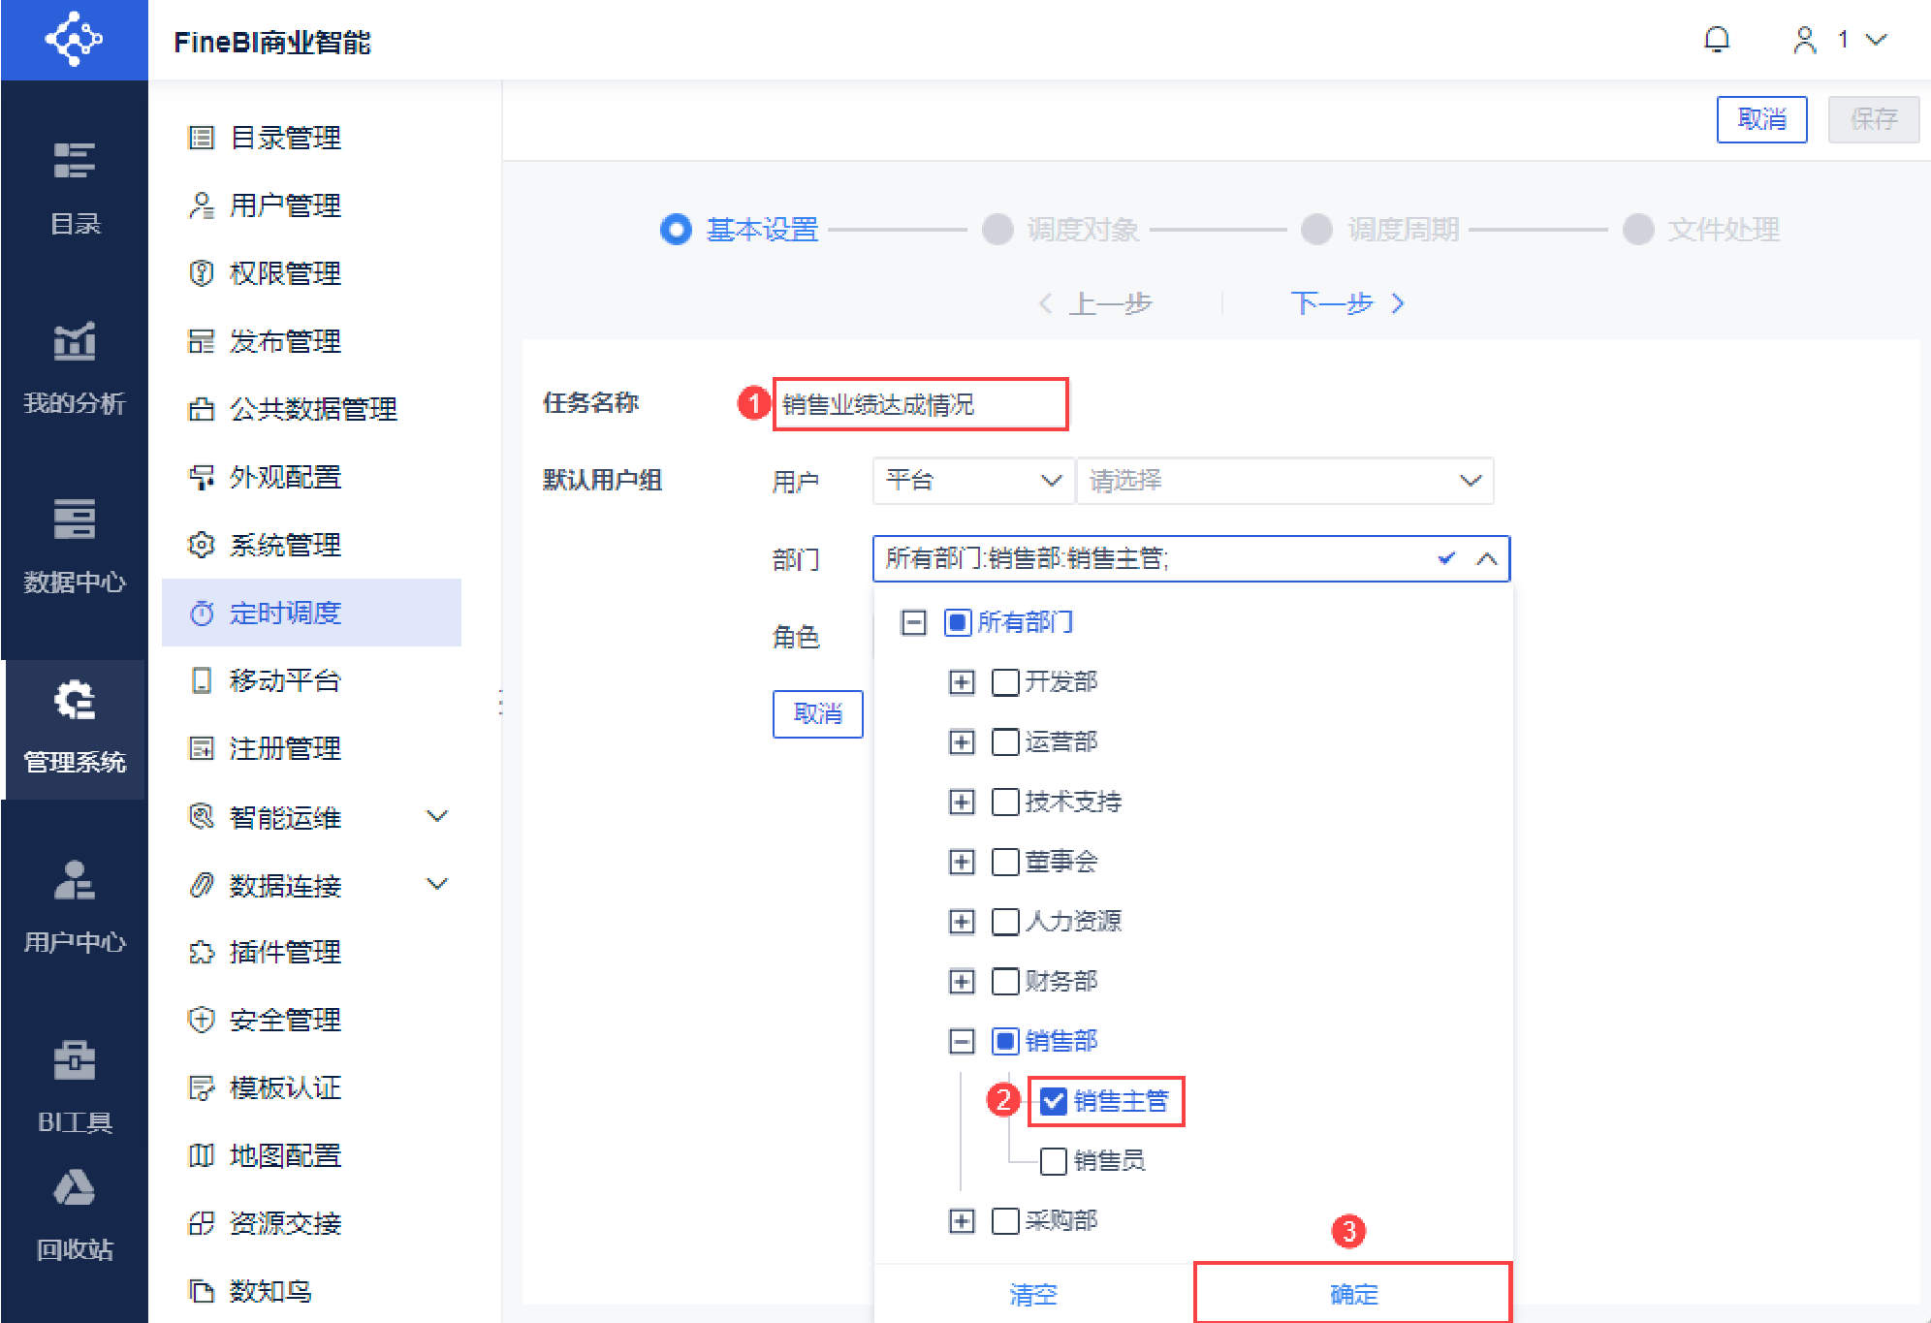Open the 平台 user source dropdown
Image resolution: width=1931 pixels, height=1323 pixels.
coord(972,481)
